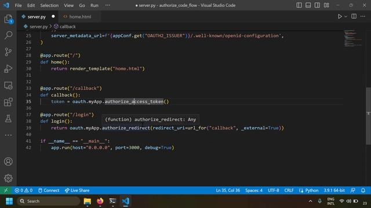This screenshot has height=208, width=371.
Task: Open Firefox from the taskbar
Action: pos(100,201)
